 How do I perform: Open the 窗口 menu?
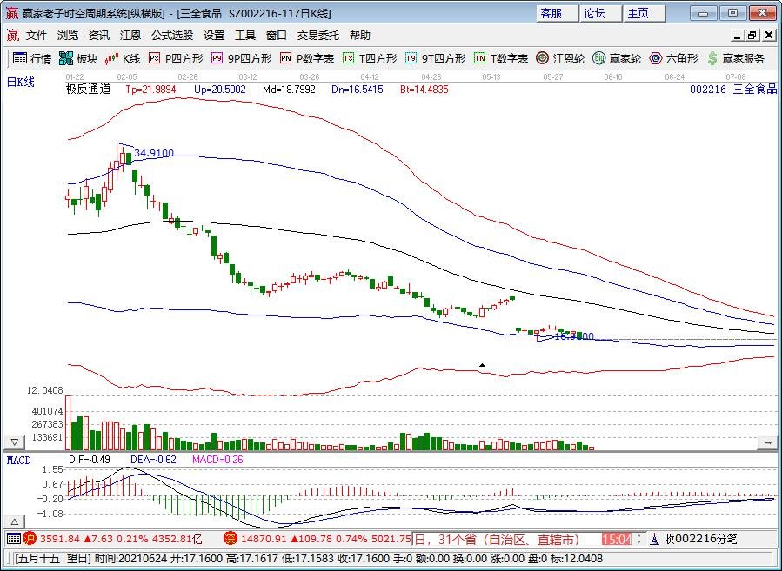click(x=277, y=36)
